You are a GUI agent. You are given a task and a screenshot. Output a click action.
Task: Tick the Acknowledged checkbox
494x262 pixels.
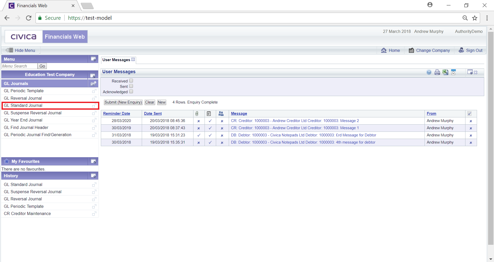[x=131, y=91]
